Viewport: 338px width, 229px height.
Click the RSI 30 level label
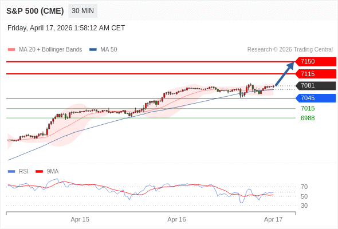[x=304, y=206]
